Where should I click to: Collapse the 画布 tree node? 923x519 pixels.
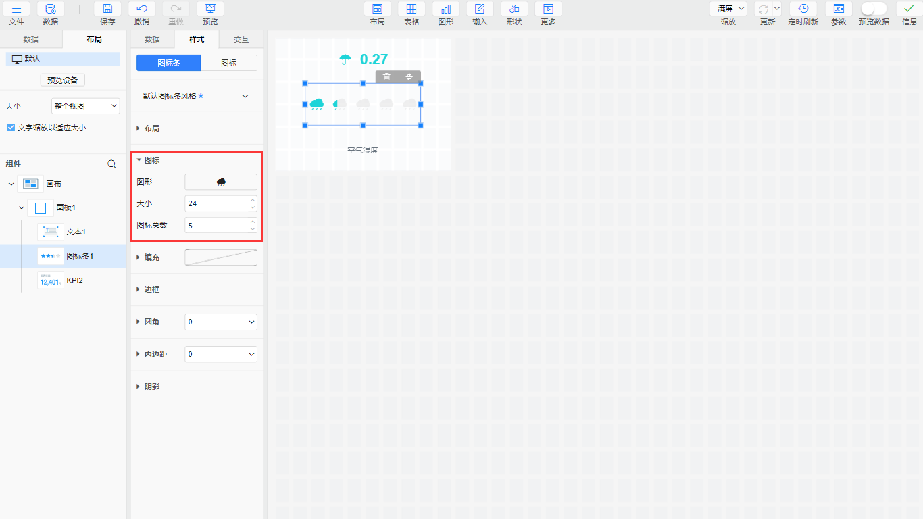pyautogui.click(x=11, y=184)
